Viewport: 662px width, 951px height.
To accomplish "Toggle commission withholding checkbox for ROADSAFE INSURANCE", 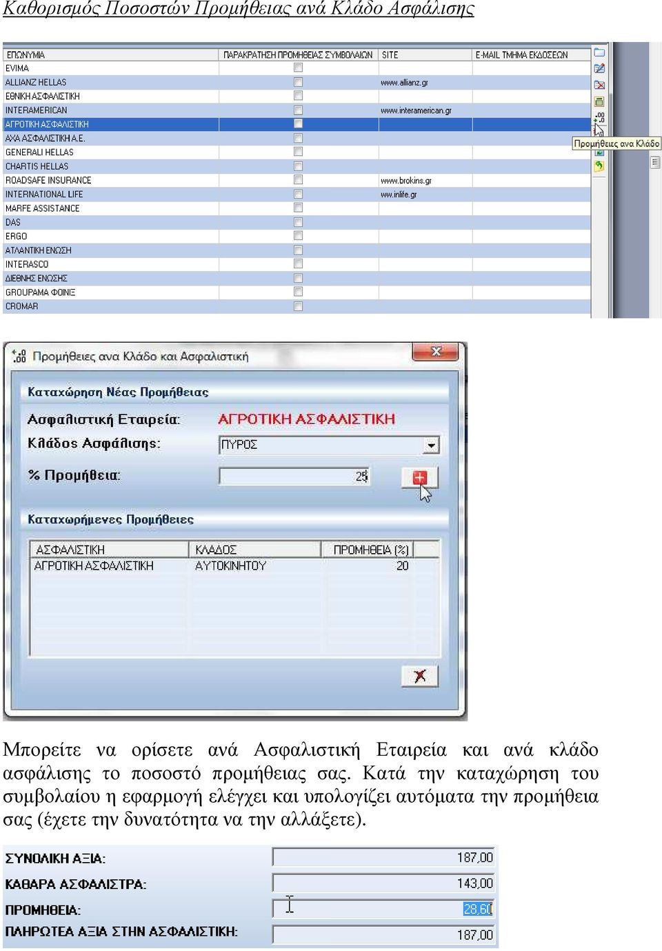I will coord(298,180).
